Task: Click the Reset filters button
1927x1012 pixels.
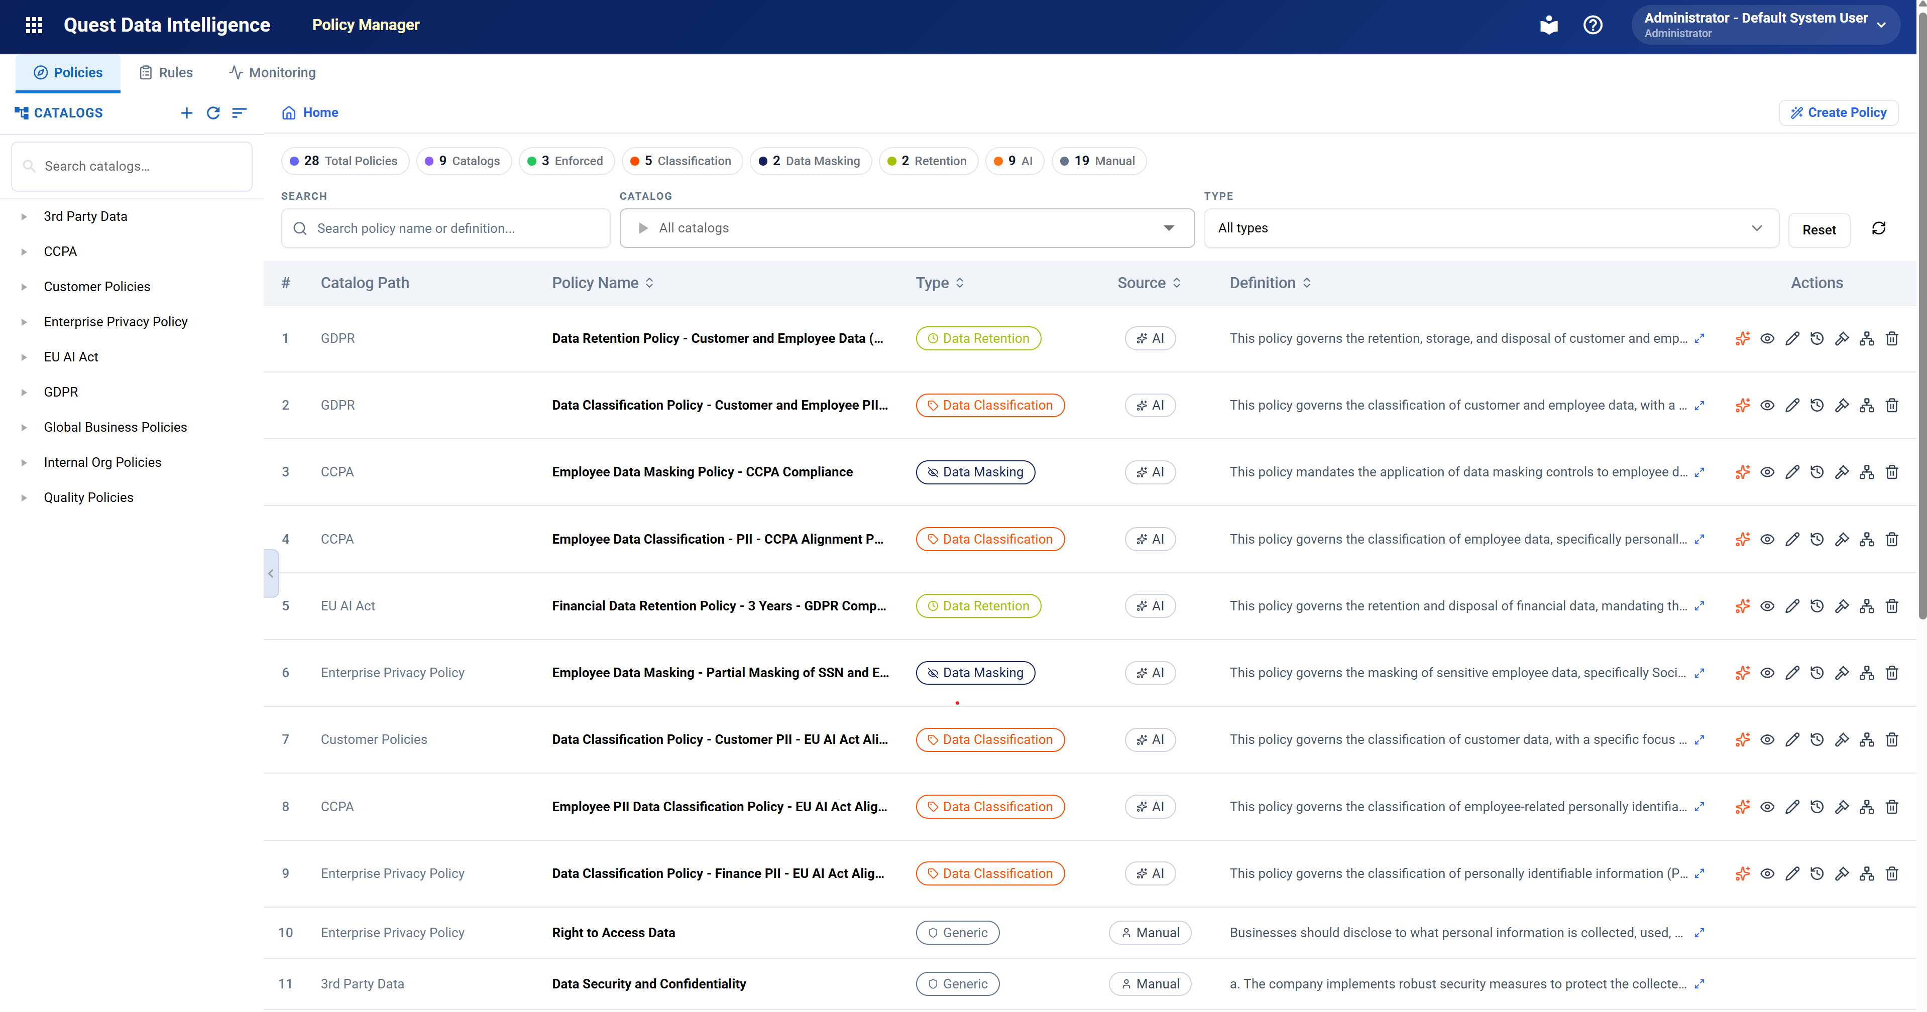Action: (1819, 229)
